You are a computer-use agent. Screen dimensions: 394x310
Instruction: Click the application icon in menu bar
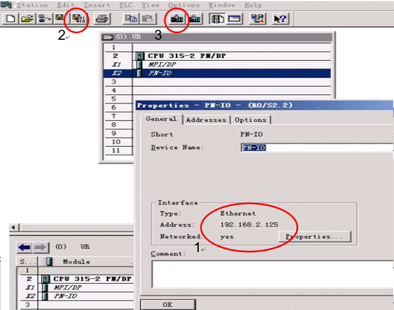click(x=6, y=5)
